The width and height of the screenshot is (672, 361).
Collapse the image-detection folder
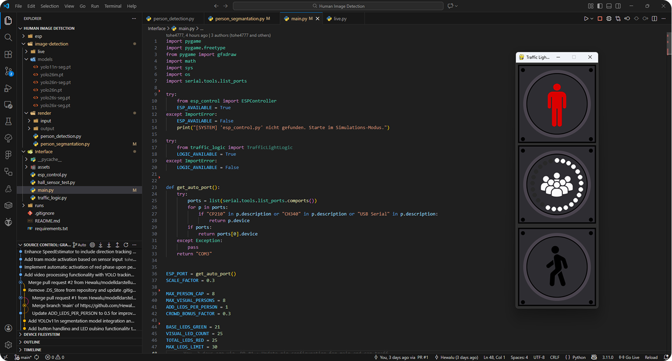tap(79, 44)
